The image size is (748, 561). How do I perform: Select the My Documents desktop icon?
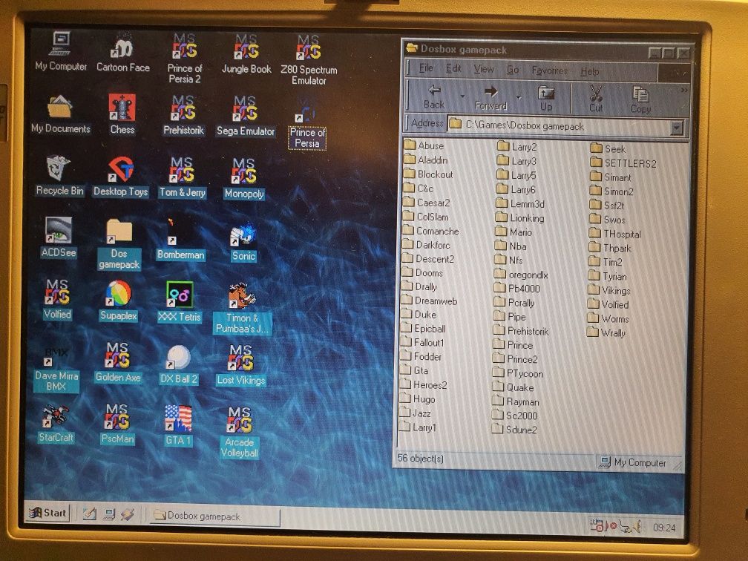(61, 114)
